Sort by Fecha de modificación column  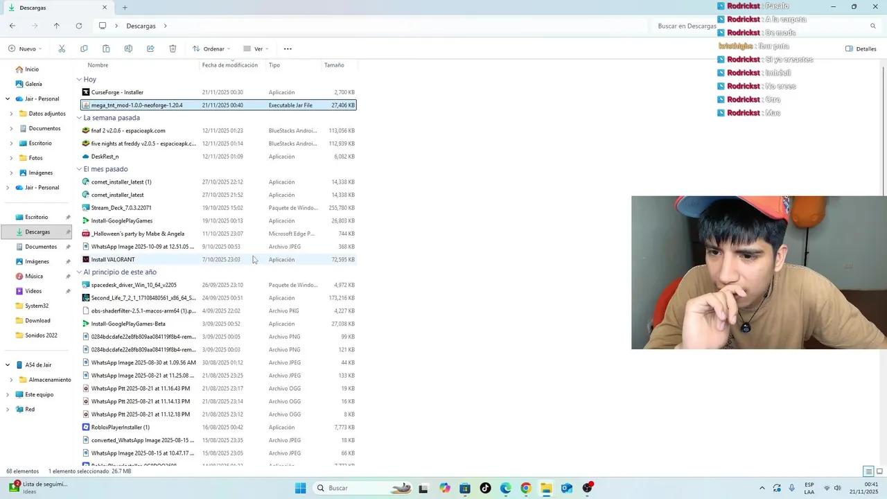230,65
